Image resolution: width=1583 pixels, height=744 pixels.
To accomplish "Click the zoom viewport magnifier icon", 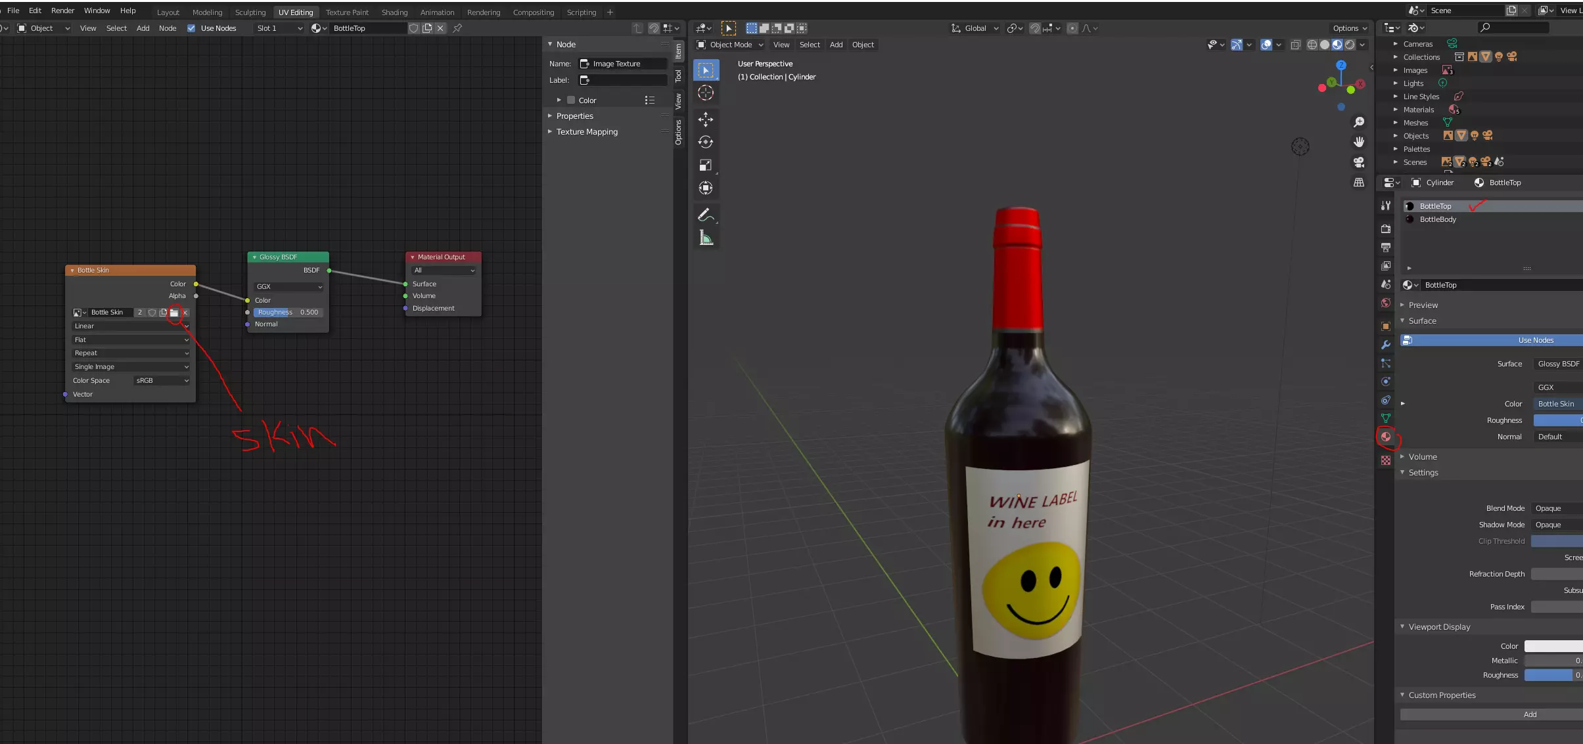I will point(1359,122).
